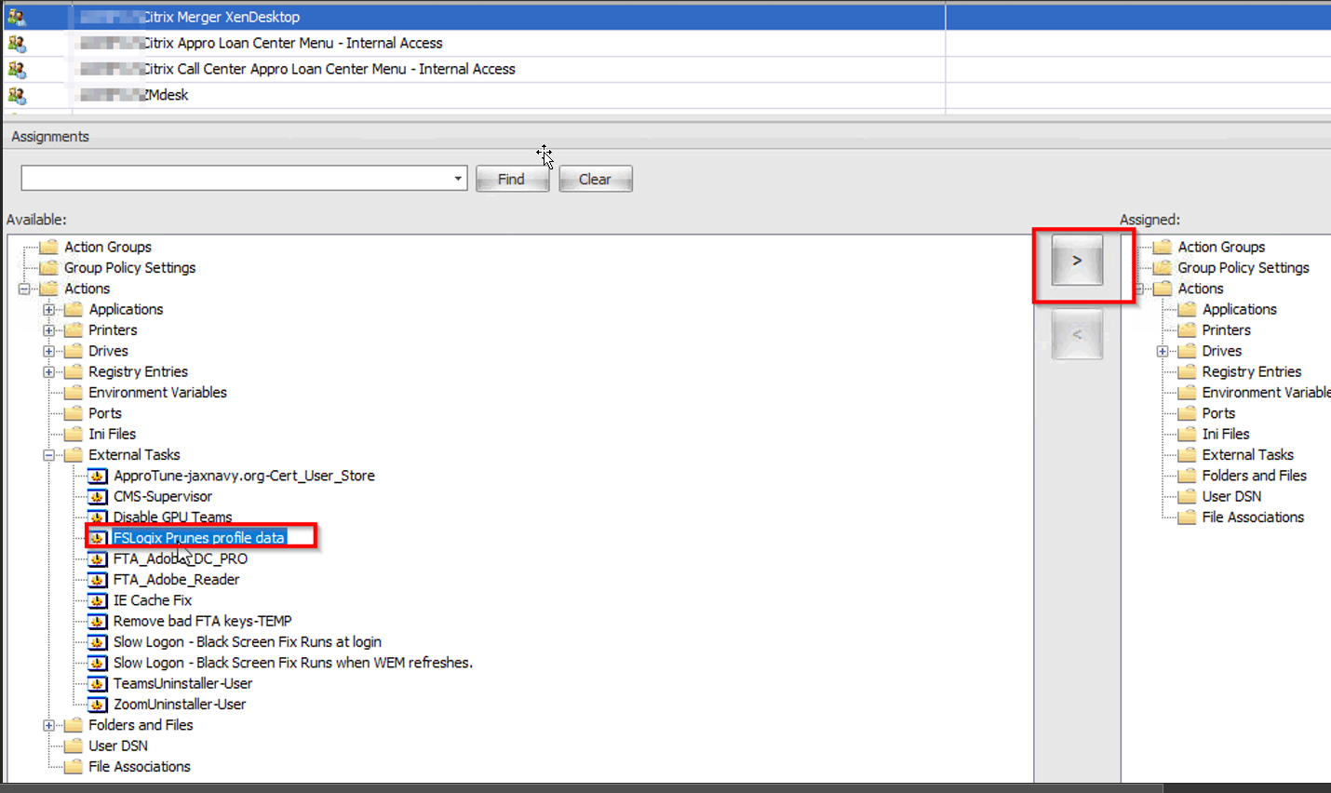1331x793 pixels.
Task: Click the TeamsUninstaller-User task icon
Action: [98, 683]
